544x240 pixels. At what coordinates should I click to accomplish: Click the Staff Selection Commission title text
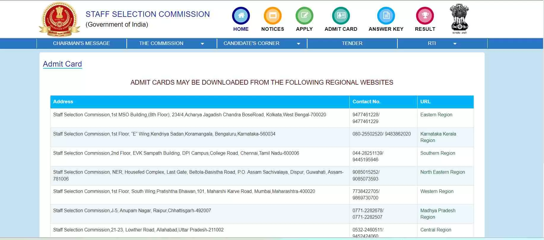pos(148,14)
